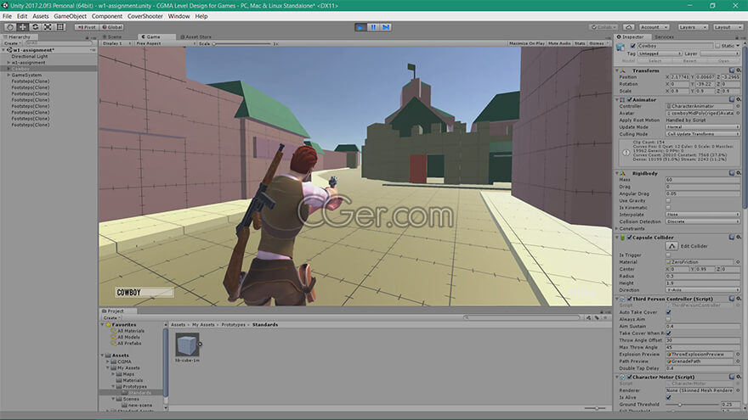Toggle the Static checkbox
The width and height of the screenshot is (748, 420).
pyautogui.click(x=717, y=46)
